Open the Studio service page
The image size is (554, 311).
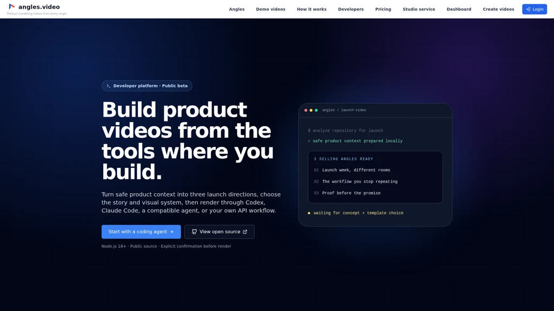click(x=419, y=9)
